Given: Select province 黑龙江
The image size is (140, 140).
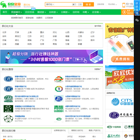Looking at the screenshot, I should 18,36.
